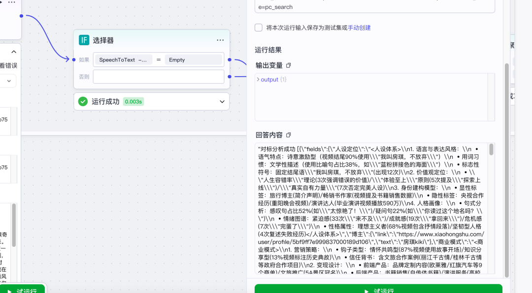
Task: Open the dropdown in left node panel
Action: 8,81
